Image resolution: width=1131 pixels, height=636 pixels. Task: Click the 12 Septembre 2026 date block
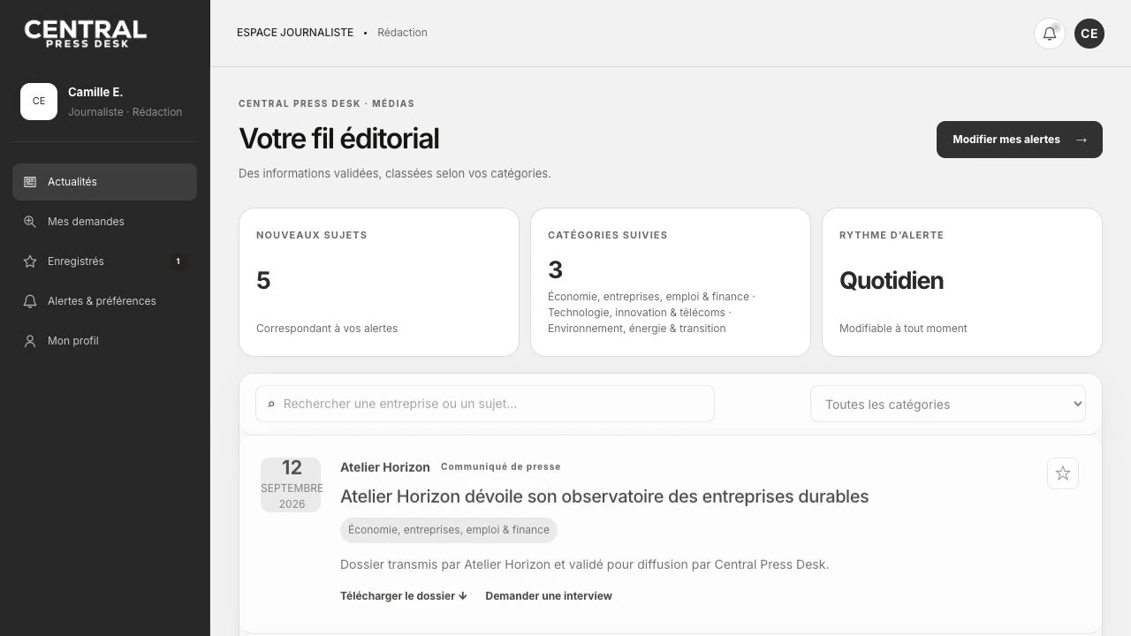tap(291, 485)
